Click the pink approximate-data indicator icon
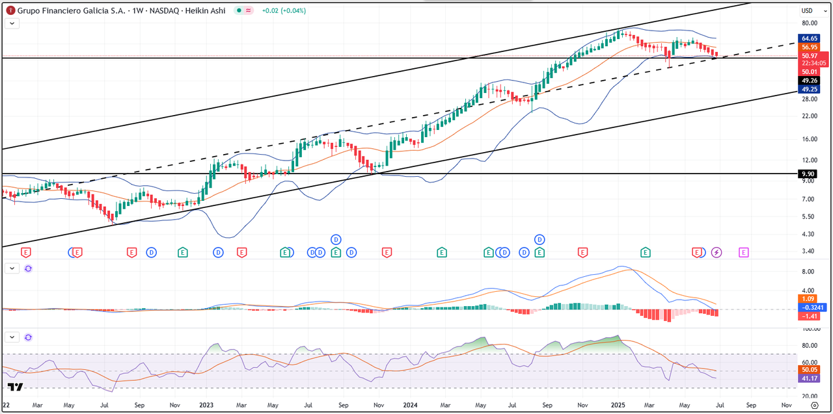This screenshot has height=414, width=833. pyautogui.click(x=249, y=10)
